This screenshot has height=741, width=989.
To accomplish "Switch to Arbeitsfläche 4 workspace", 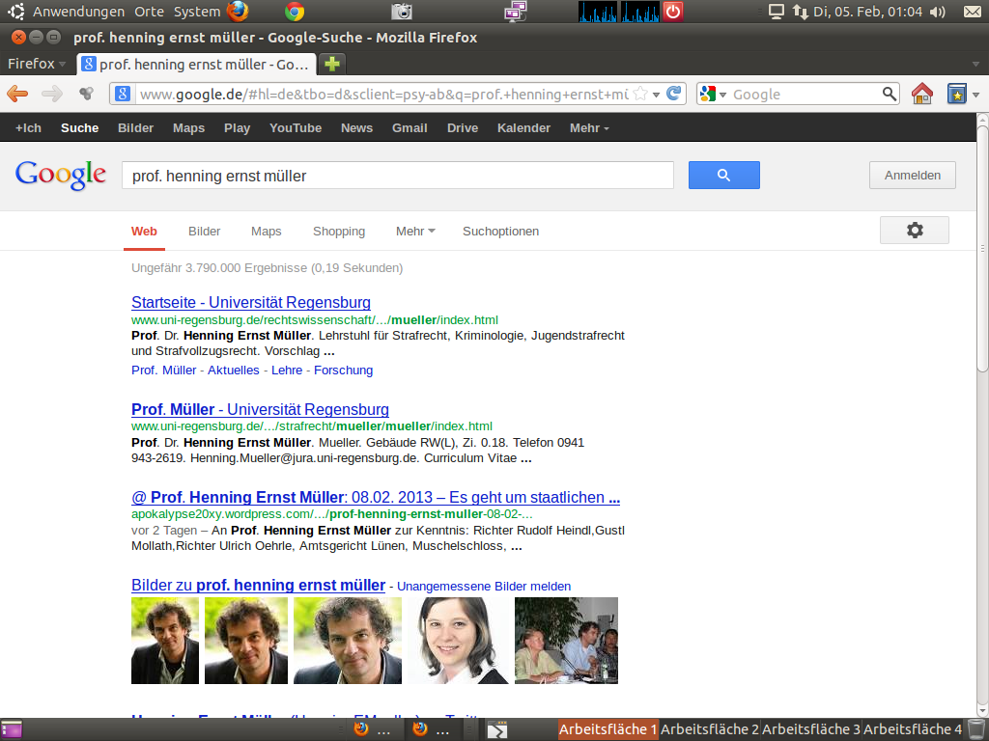I will click(913, 729).
